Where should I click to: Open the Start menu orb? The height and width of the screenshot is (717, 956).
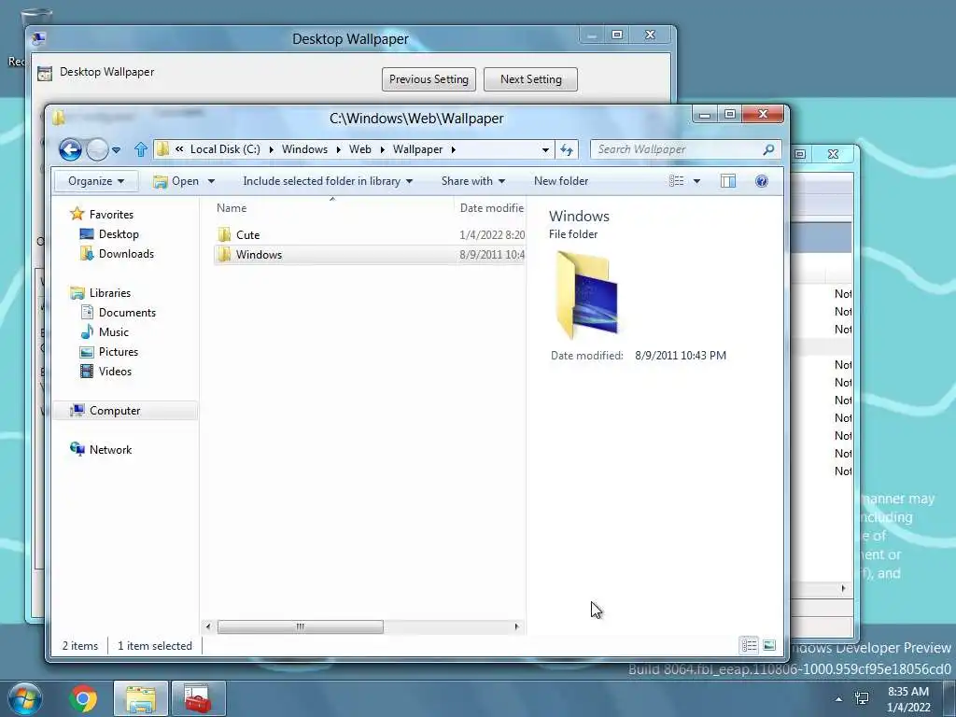pos(25,698)
